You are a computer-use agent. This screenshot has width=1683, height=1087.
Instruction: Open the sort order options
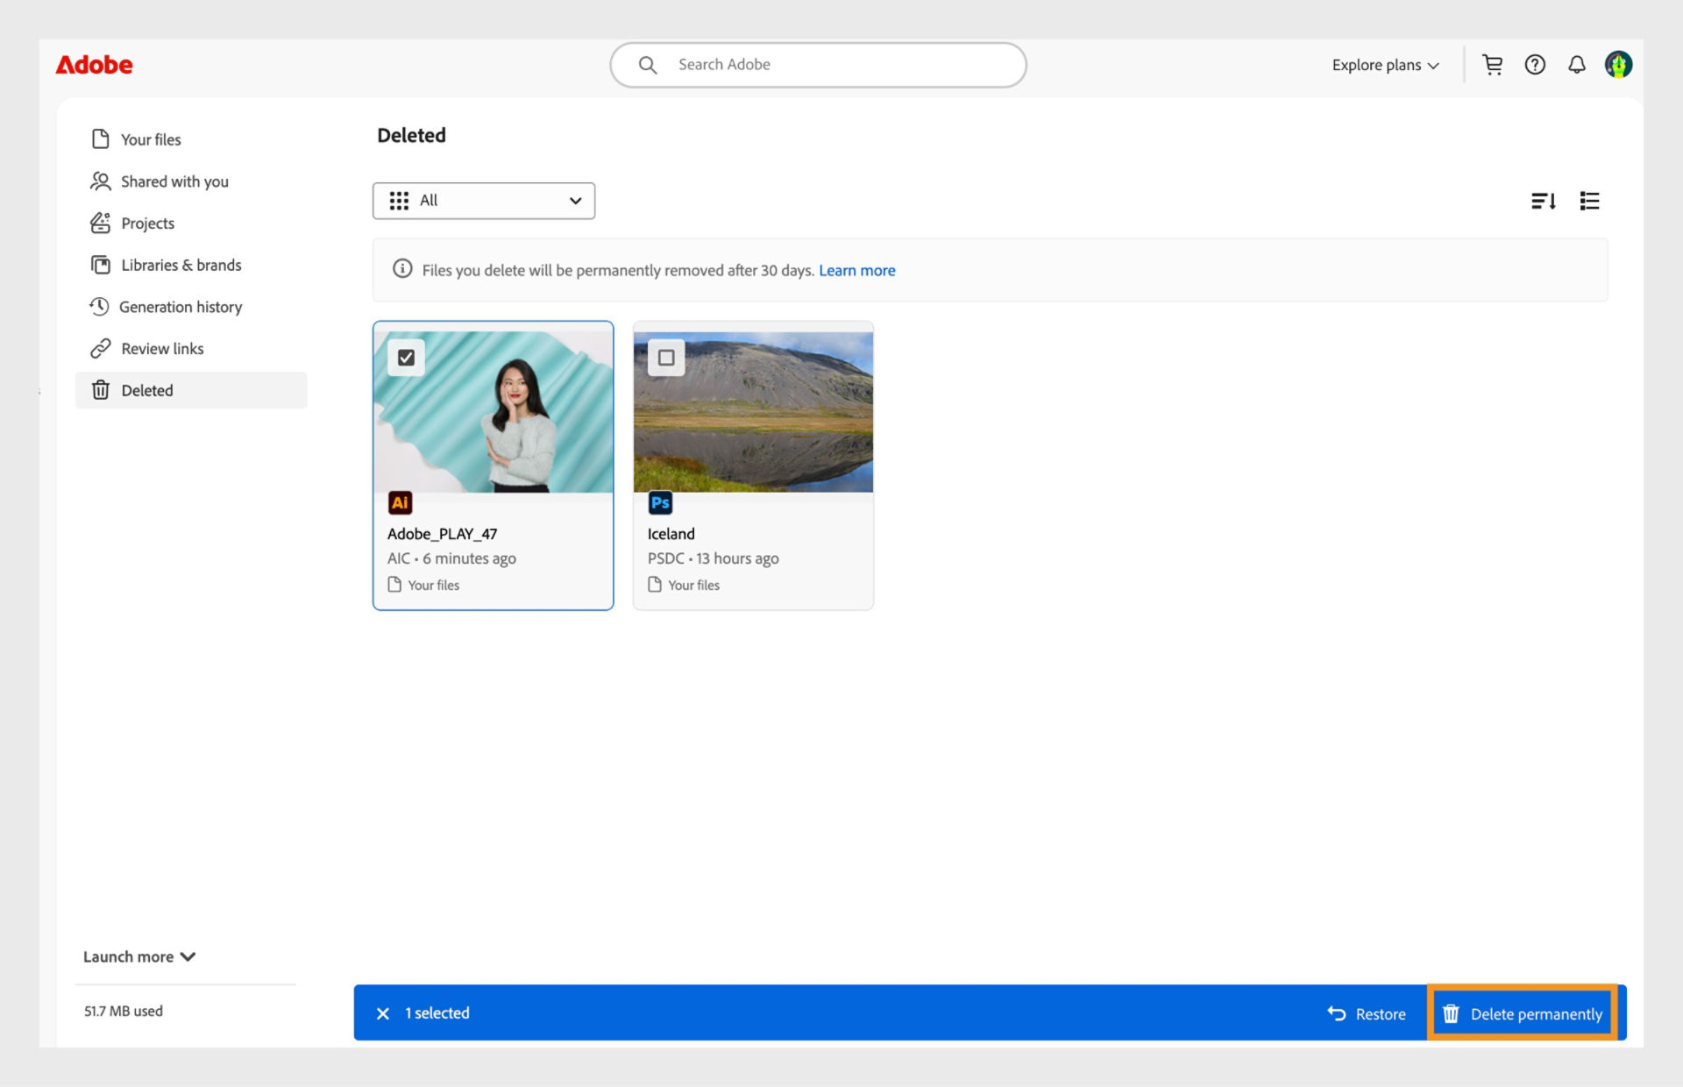coord(1545,201)
